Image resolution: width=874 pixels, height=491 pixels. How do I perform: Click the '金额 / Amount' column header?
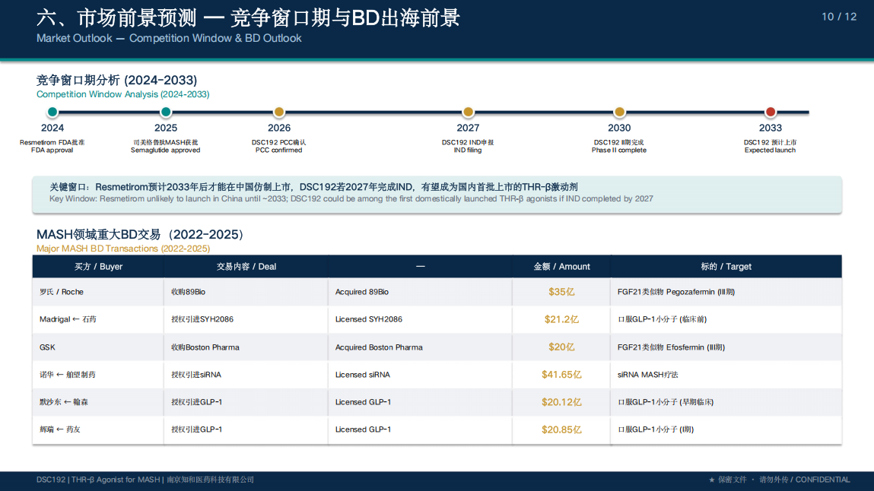pyautogui.click(x=561, y=267)
